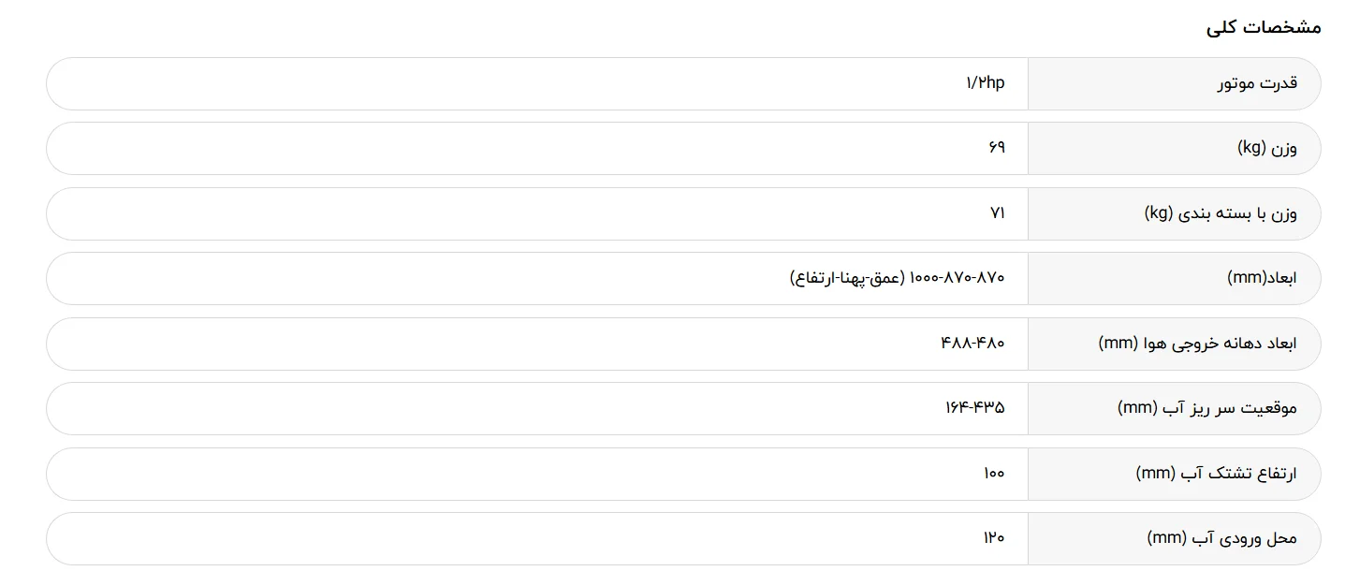Select the وزن (kg) label
Viewport: 1345px width, 571px height.
coord(1267,148)
